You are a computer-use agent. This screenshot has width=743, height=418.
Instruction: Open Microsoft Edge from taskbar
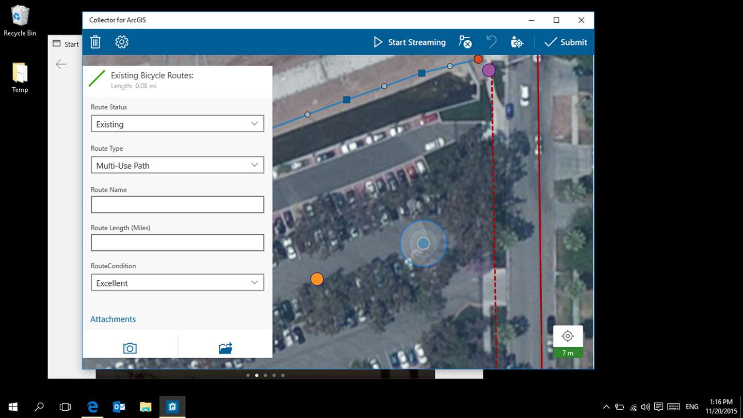click(92, 407)
